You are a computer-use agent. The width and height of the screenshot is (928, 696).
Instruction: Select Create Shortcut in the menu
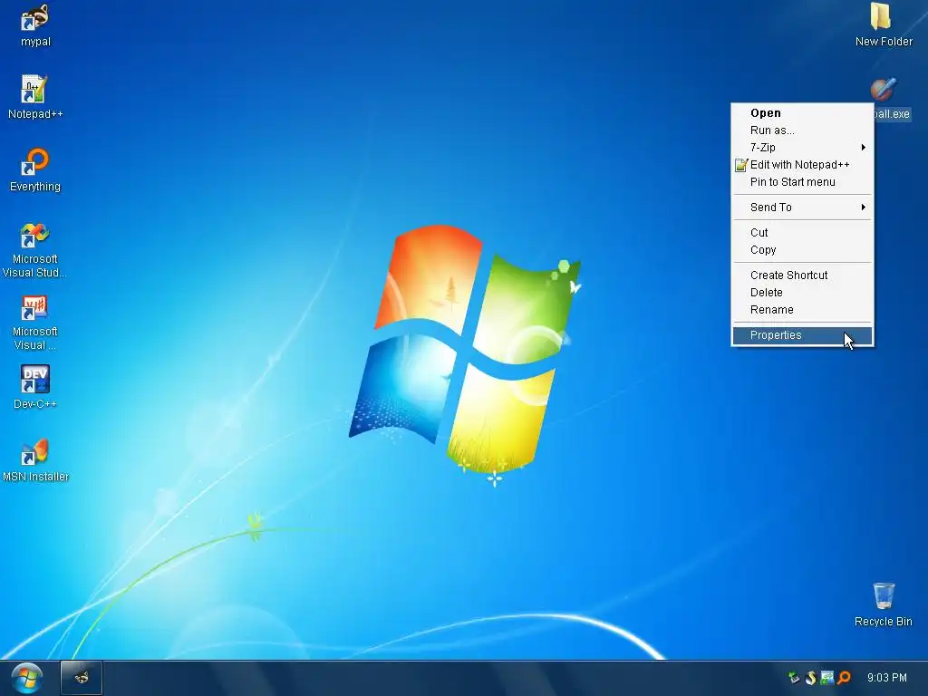pyautogui.click(x=802, y=275)
